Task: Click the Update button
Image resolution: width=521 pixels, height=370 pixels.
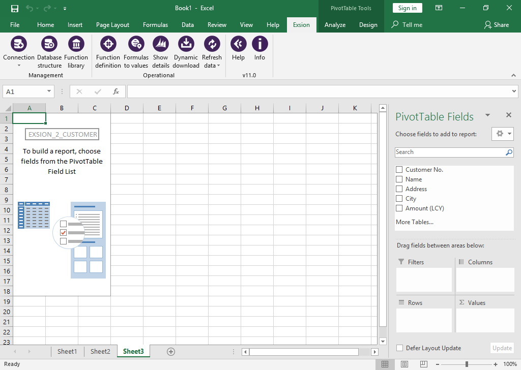Action: [502, 348]
